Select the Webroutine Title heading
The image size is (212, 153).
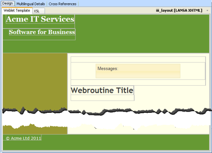(x=102, y=90)
